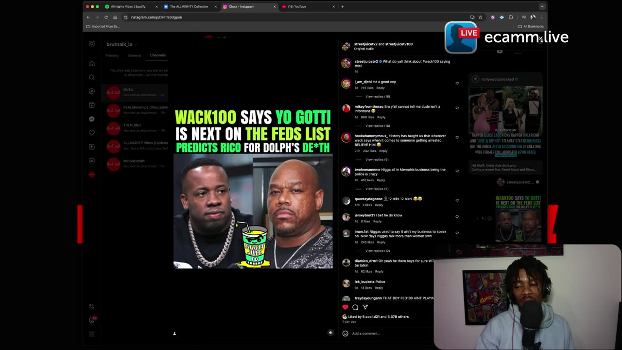Open Imported From Sa... bookmarks folder
Screen dimensions: 622x350
pos(103,26)
